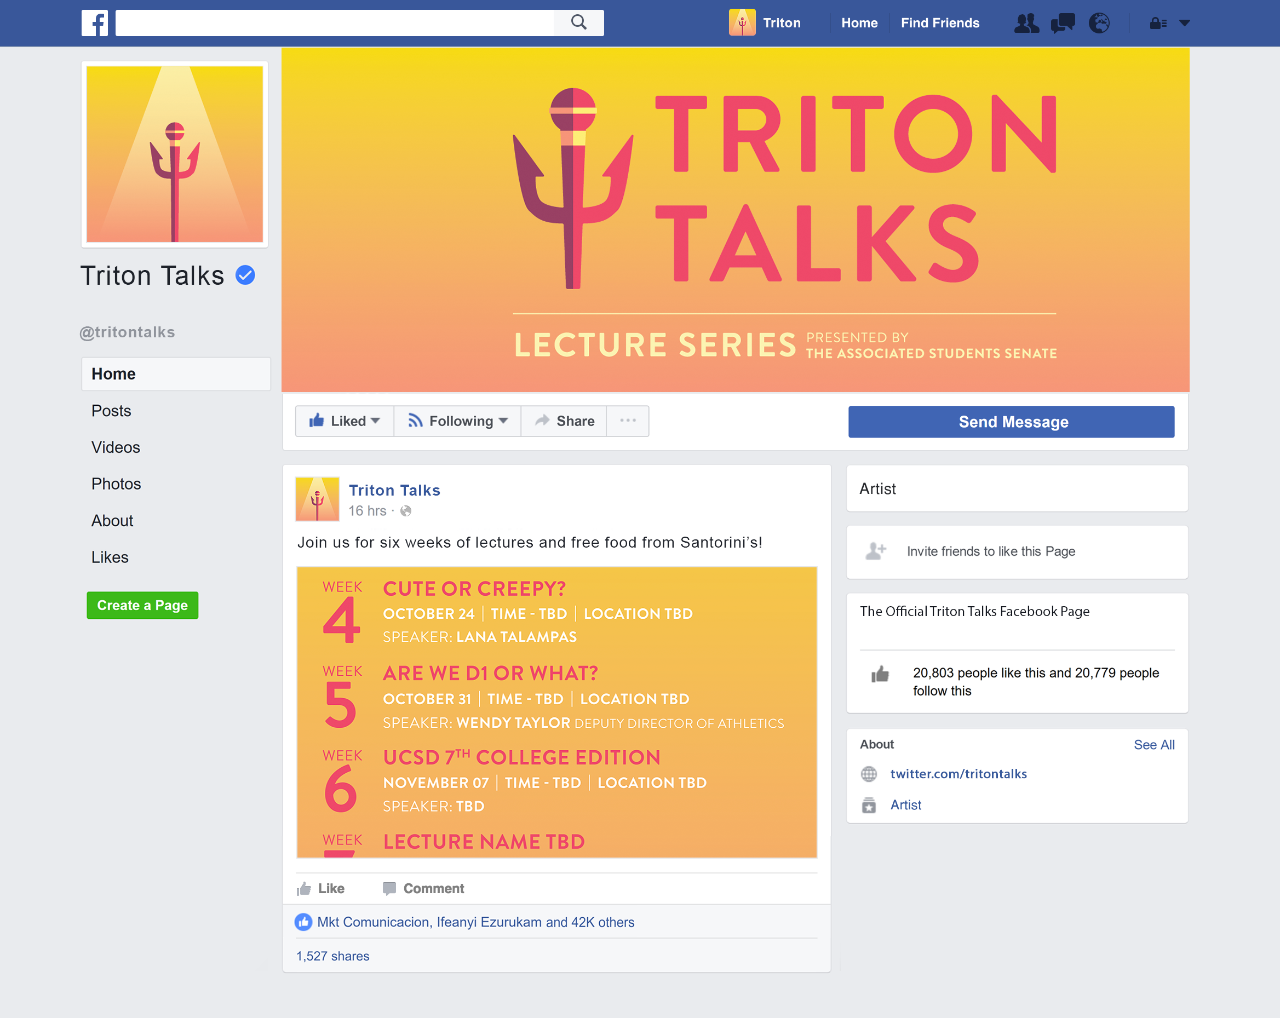Click thumbs-up icon beside like count
This screenshot has width=1280, height=1018.
[x=880, y=674]
